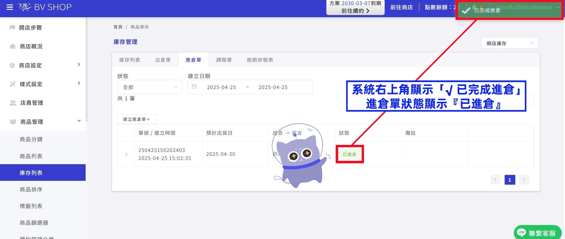565x239 pixels.
Task: Click the box icon beside 商品管理
Action: point(13,122)
